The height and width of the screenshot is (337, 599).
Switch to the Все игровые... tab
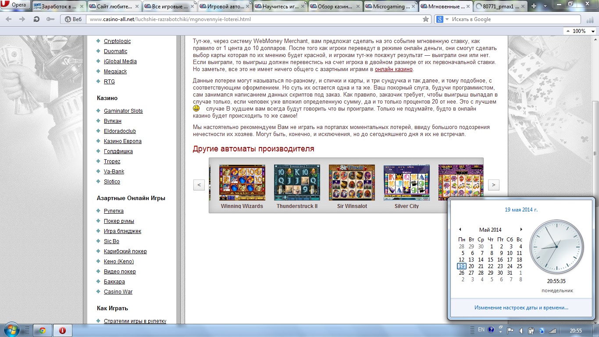pos(170,6)
